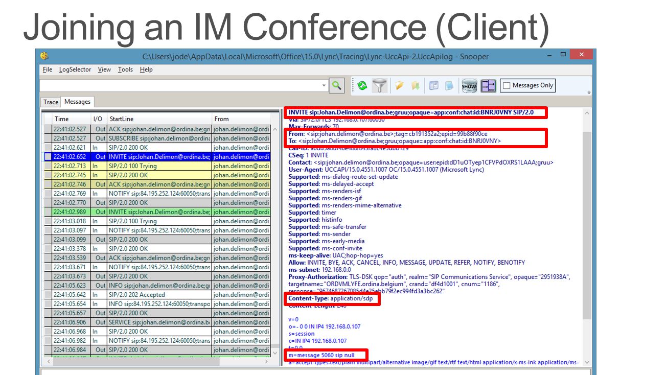Screen dimensions: 667x375
Task: Click the green magnifier search button
Action: point(336,86)
